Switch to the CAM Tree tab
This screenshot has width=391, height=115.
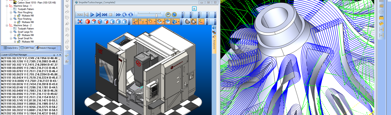(x=27, y=48)
